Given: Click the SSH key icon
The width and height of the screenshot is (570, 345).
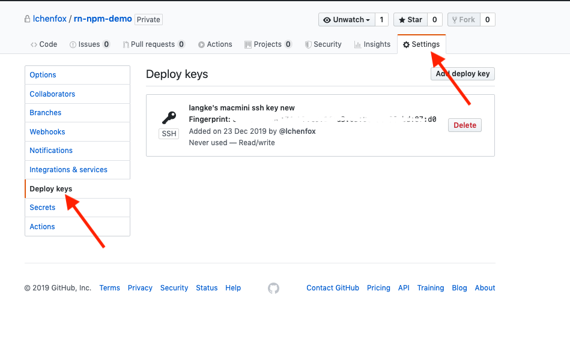Looking at the screenshot, I should 169,118.
